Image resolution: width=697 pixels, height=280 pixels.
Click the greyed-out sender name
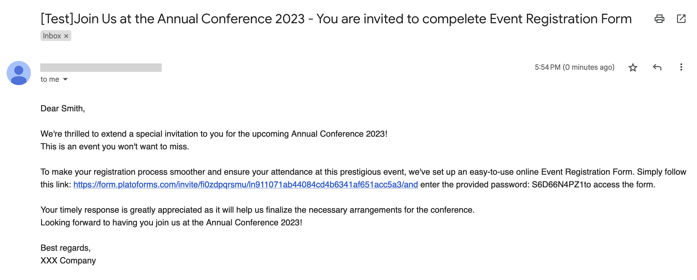coord(101,68)
